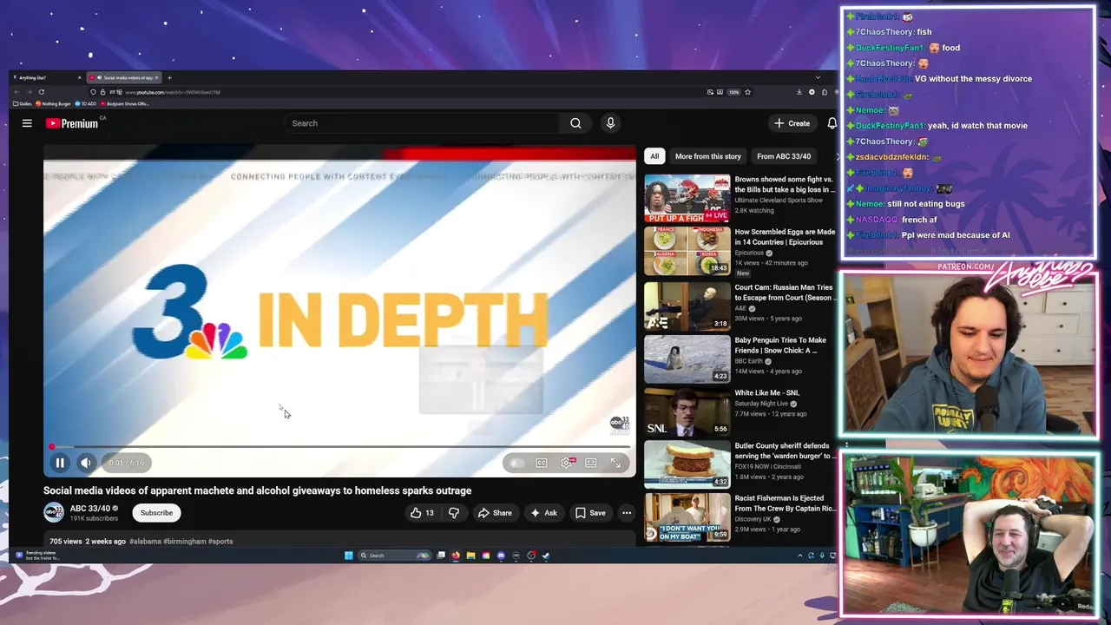Select the From ABC 33/40 chip
The width and height of the screenshot is (1111, 625).
[784, 156]
